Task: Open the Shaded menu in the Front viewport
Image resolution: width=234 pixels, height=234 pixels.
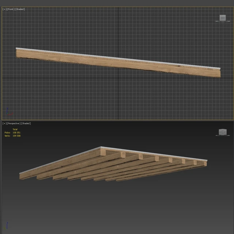Action: [20, 9]
